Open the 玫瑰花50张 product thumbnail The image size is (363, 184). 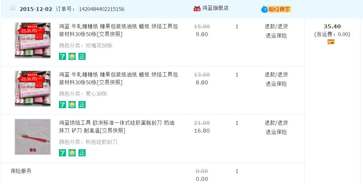pyautogui.click(x=32, y=40)
